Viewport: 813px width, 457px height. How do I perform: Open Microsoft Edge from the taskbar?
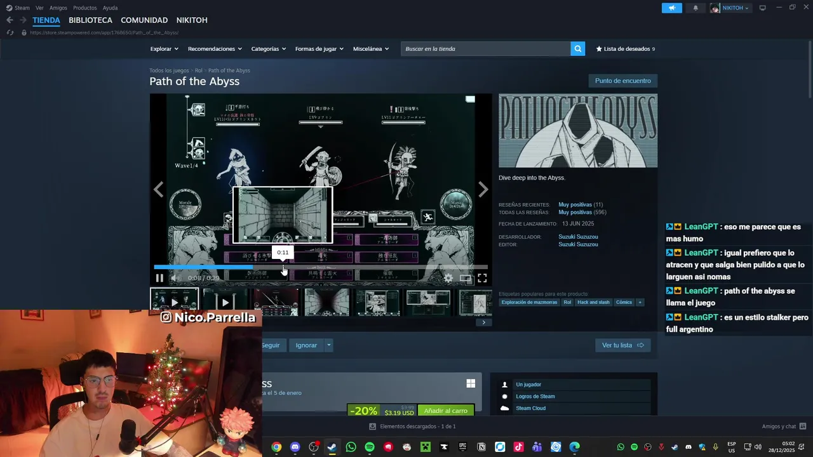coord(575,447)
